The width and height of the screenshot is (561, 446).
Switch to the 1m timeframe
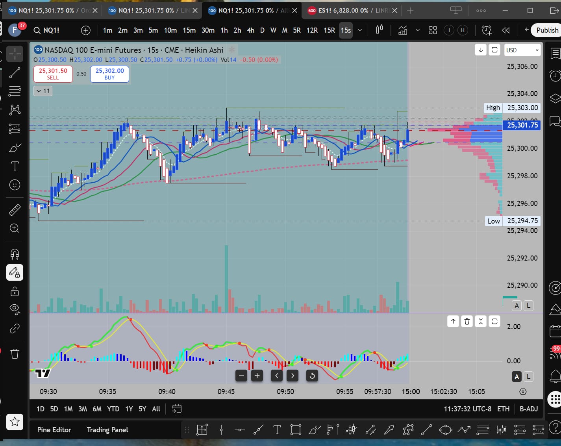pos(107,30)
